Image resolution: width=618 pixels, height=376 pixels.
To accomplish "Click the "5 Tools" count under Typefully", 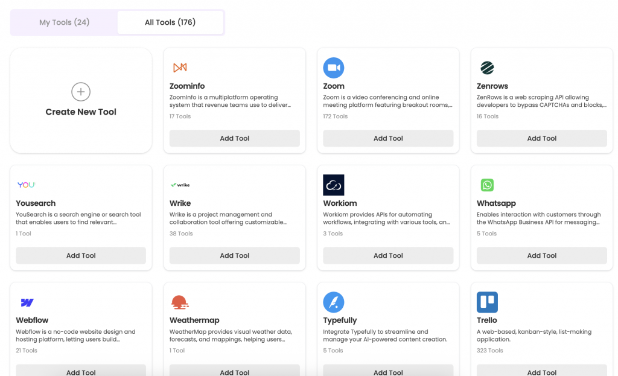I will point(333,351).
